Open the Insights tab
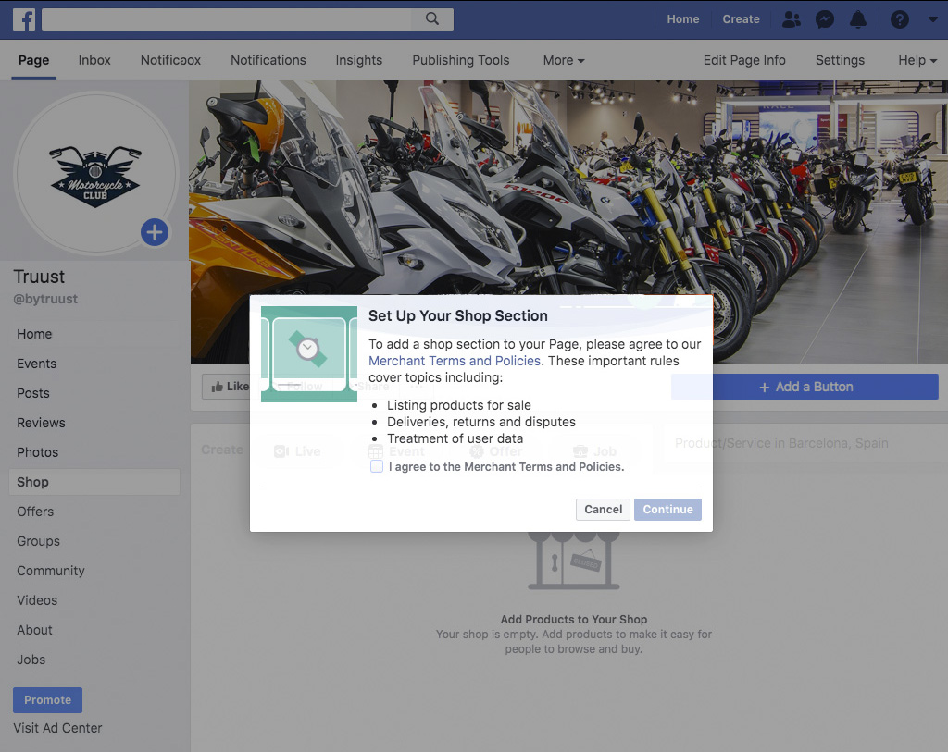The height and width of the screenshot is (752, 948). pos(359,60)
